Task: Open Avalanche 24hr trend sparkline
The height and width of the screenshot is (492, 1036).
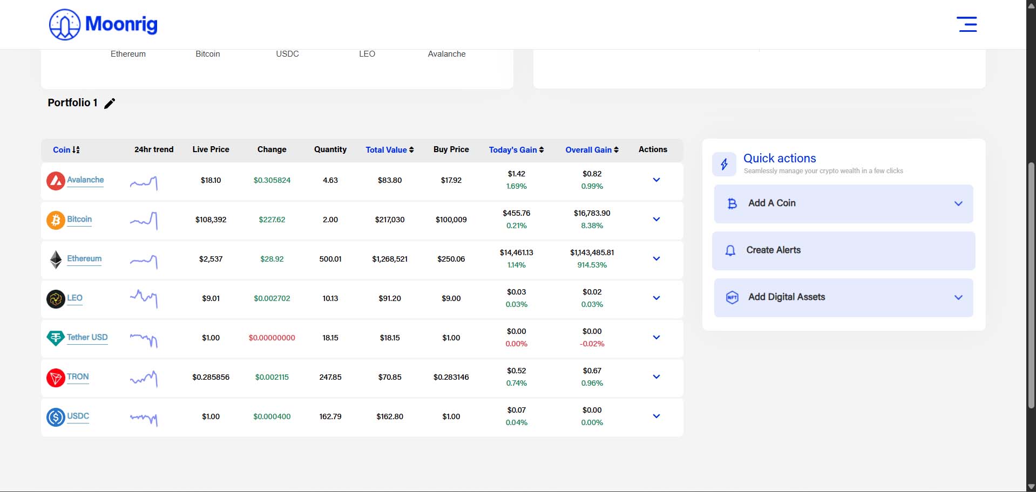Action: pos(144,183)
